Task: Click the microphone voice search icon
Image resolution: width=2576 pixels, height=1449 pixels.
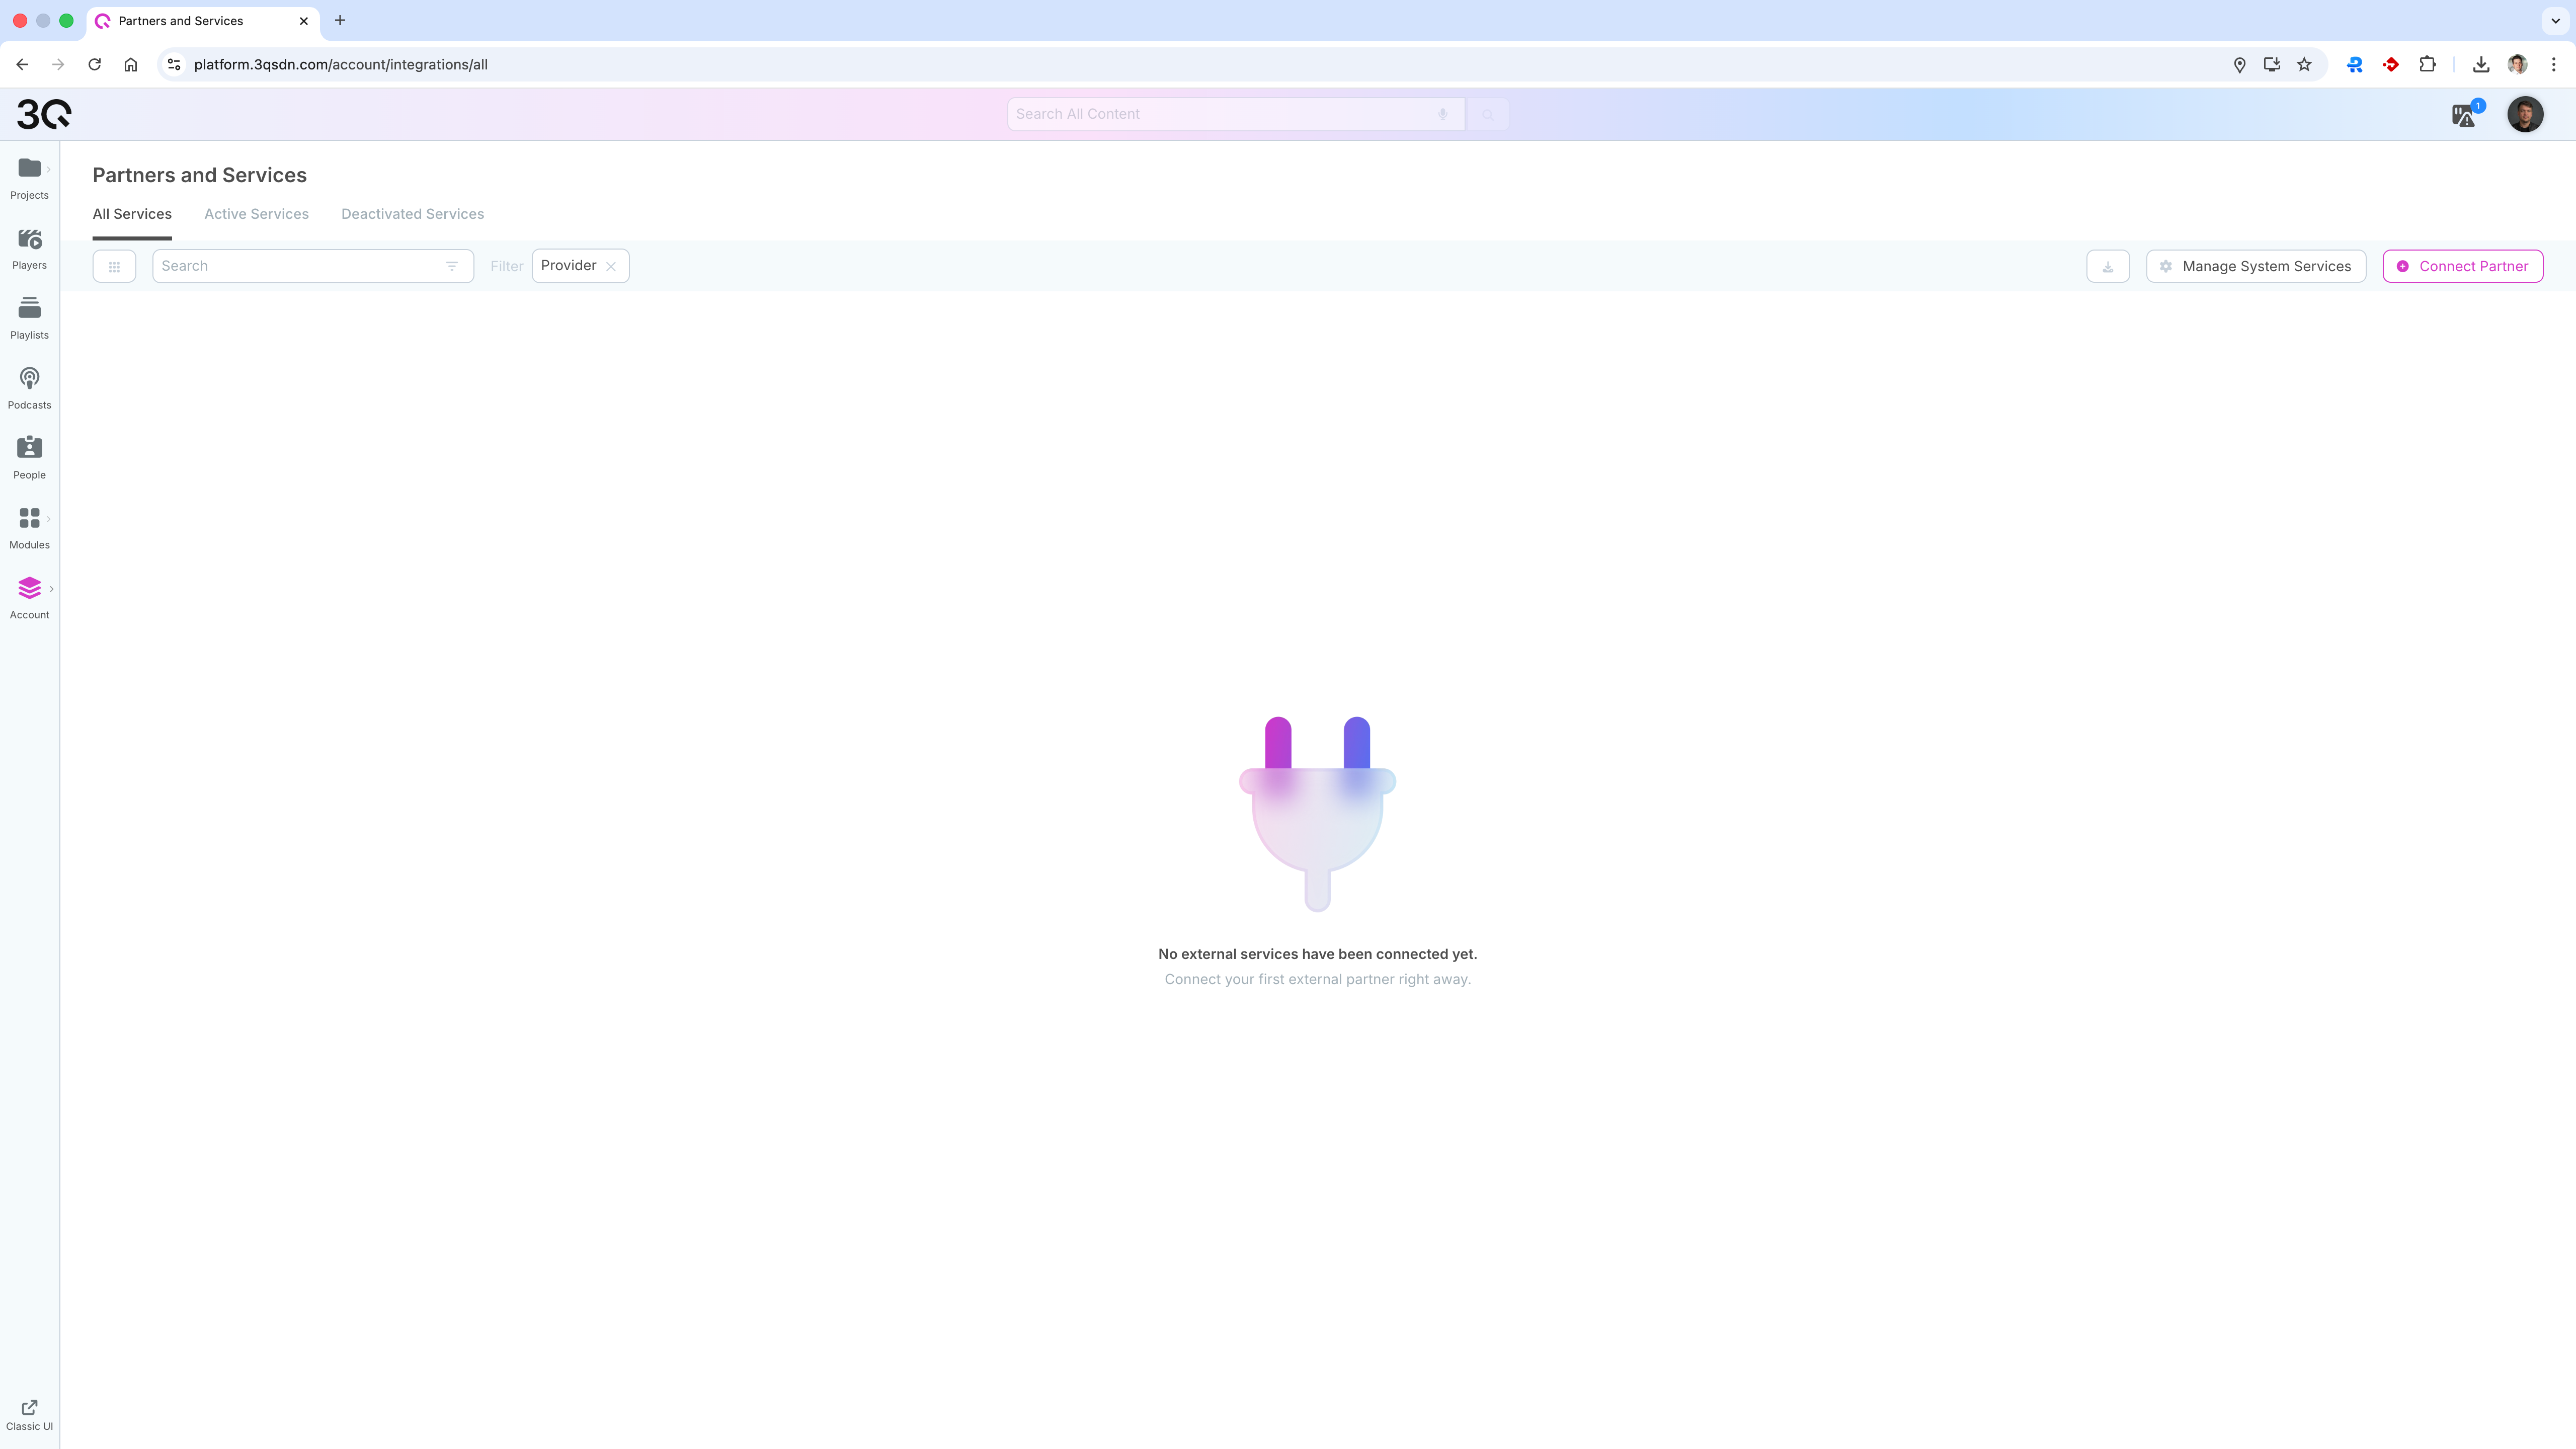Action: 1442,114
